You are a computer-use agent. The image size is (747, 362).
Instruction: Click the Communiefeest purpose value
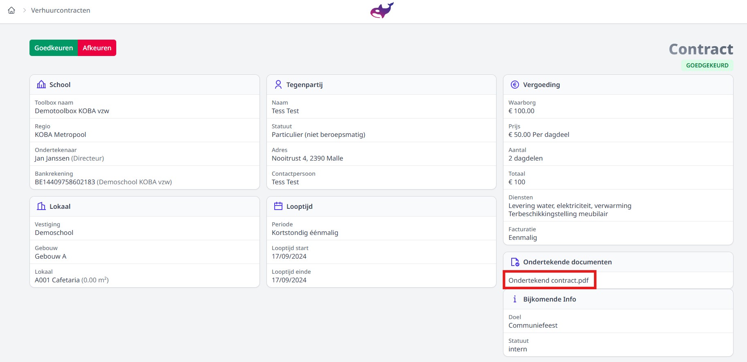[533, 325]
